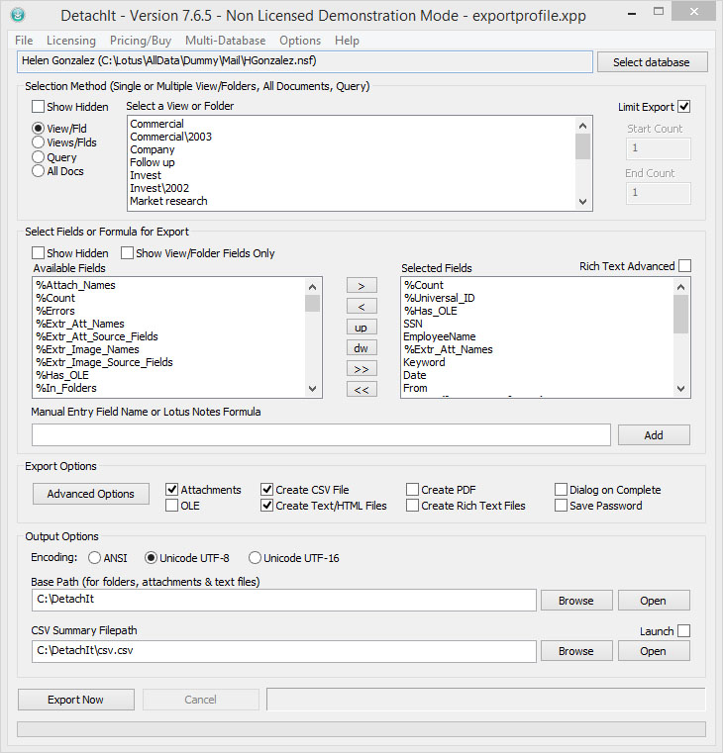The height and width of the screenshot is (753, 723).
Task: Add field with the > button
Action: (361, 286)
